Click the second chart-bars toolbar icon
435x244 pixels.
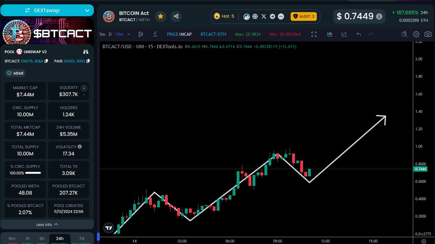point(344,34)
